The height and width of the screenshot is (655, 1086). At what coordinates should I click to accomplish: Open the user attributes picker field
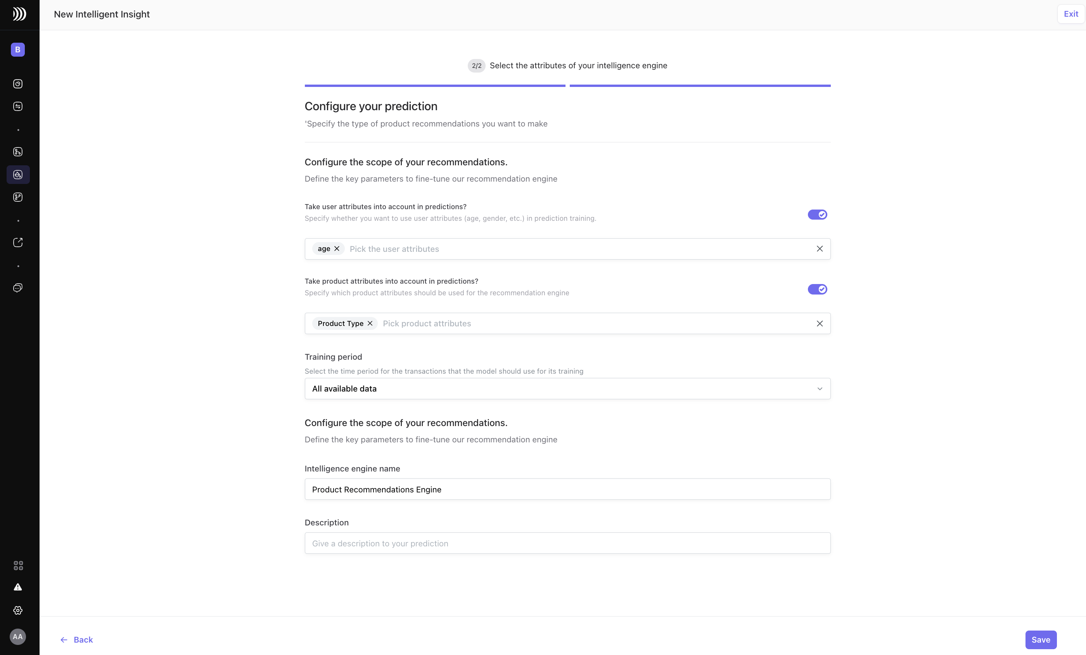click(x=573, y=249)
